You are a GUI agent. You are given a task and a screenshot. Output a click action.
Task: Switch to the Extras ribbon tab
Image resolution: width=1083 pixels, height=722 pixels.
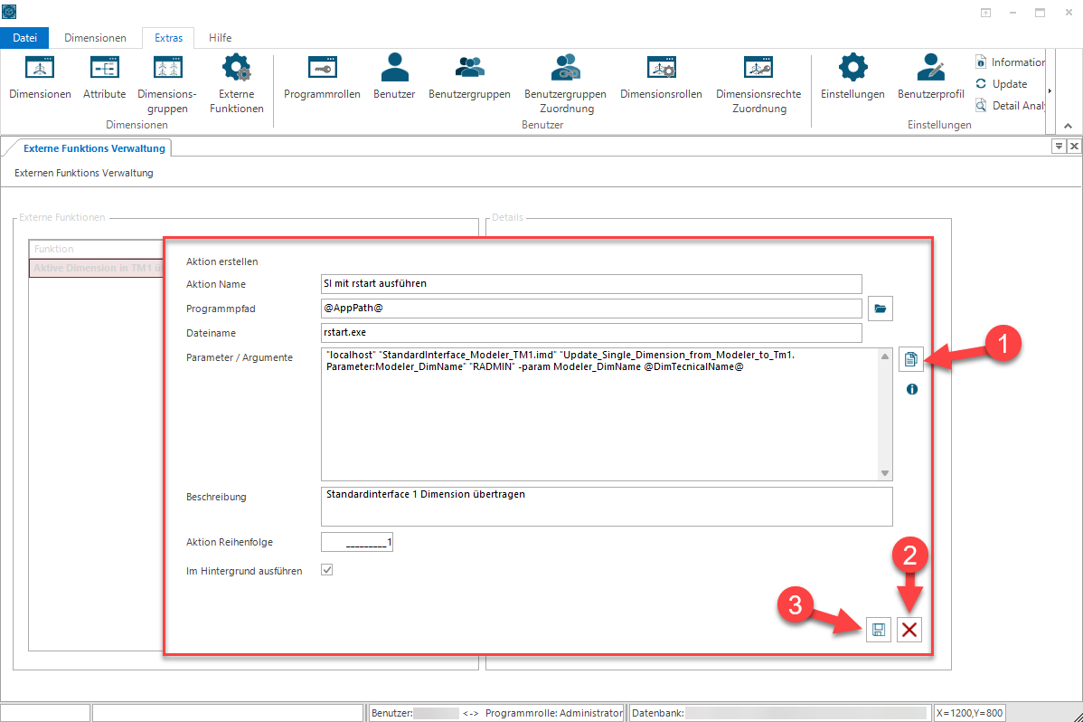tap(168, 38)
